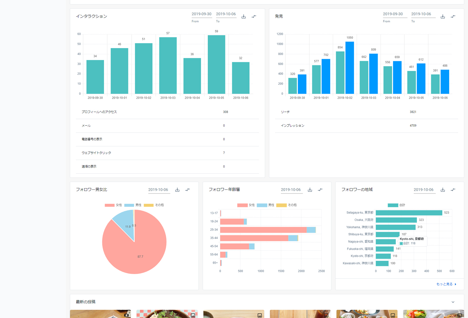The height and width of the screenshot is (318, 468).
Task: Click yellow その他 swatch in フォロワー年齢層 legend
Action: click(x=281, y=205)
